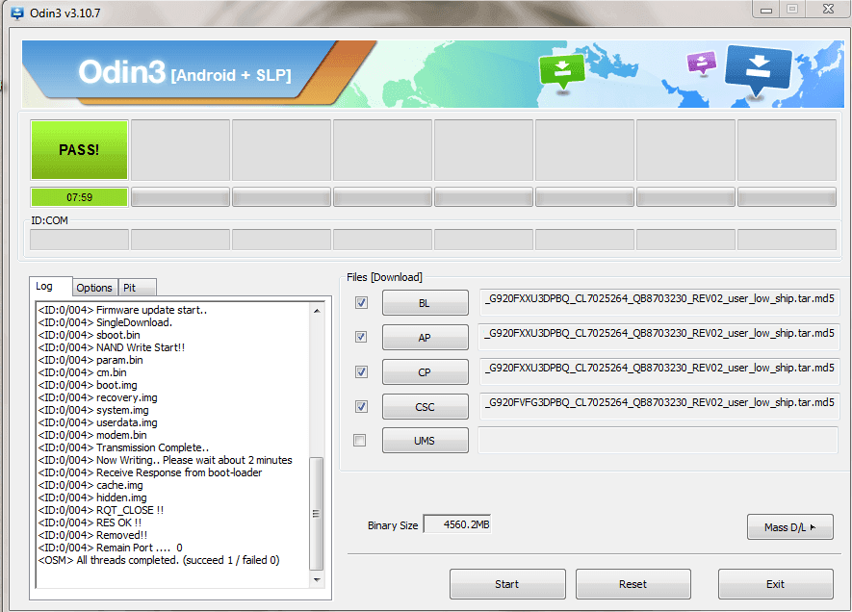Select log line 'Firmware update start..'

123,310
